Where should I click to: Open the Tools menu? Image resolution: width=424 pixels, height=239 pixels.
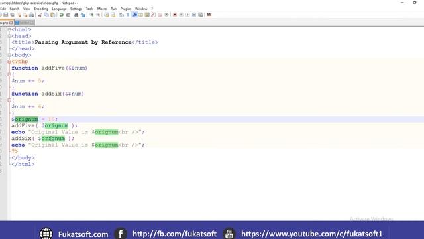pos(89,9)
